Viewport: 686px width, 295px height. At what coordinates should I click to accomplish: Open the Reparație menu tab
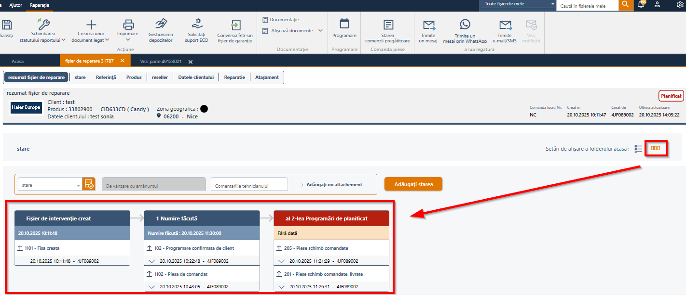(39, 5)
